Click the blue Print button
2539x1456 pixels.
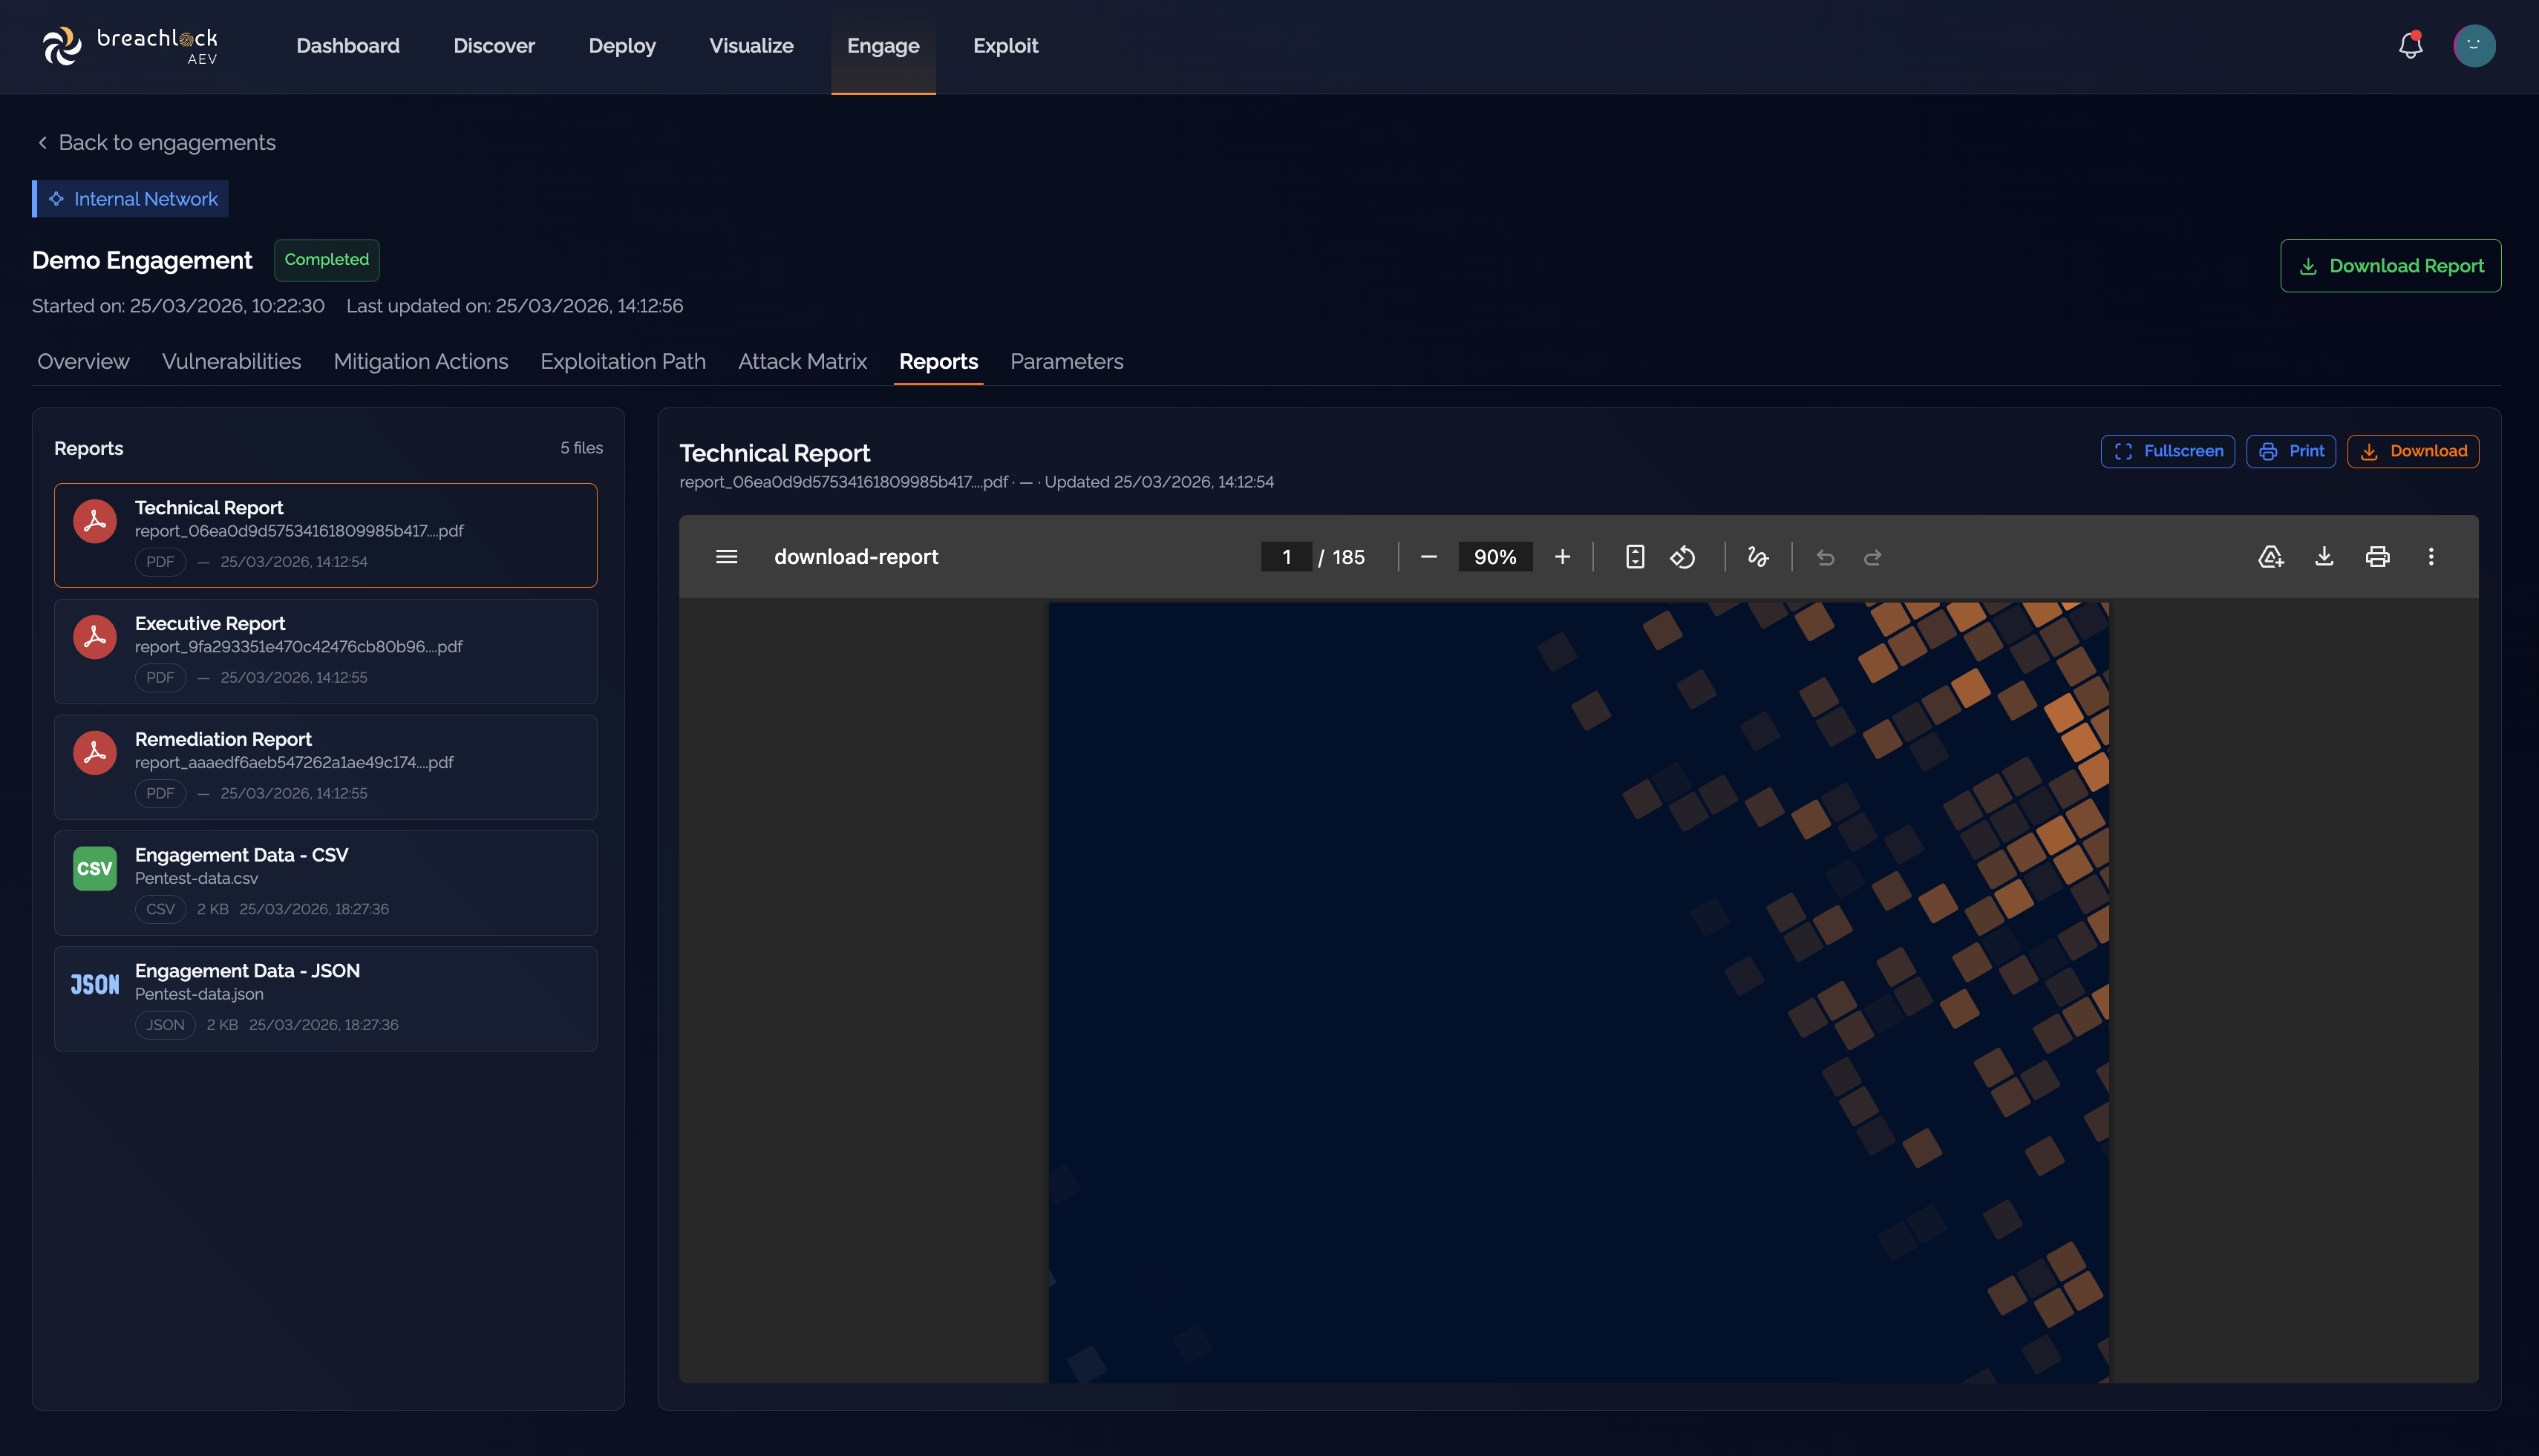click(x=2290, y=451)
